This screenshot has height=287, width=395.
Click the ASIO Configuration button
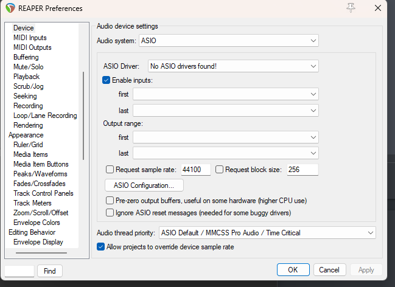click(144, 185)
